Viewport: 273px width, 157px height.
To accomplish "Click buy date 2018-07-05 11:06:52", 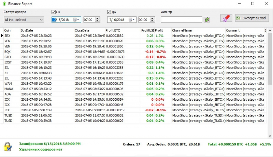I will (37, 115).
